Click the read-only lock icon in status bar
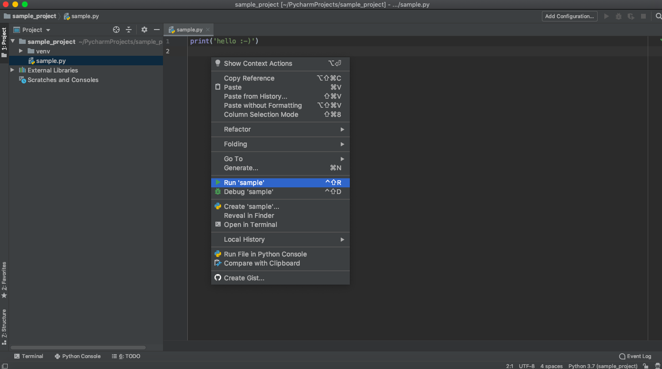The height and width of the screenshot is (369, 662). coord(645,366)
